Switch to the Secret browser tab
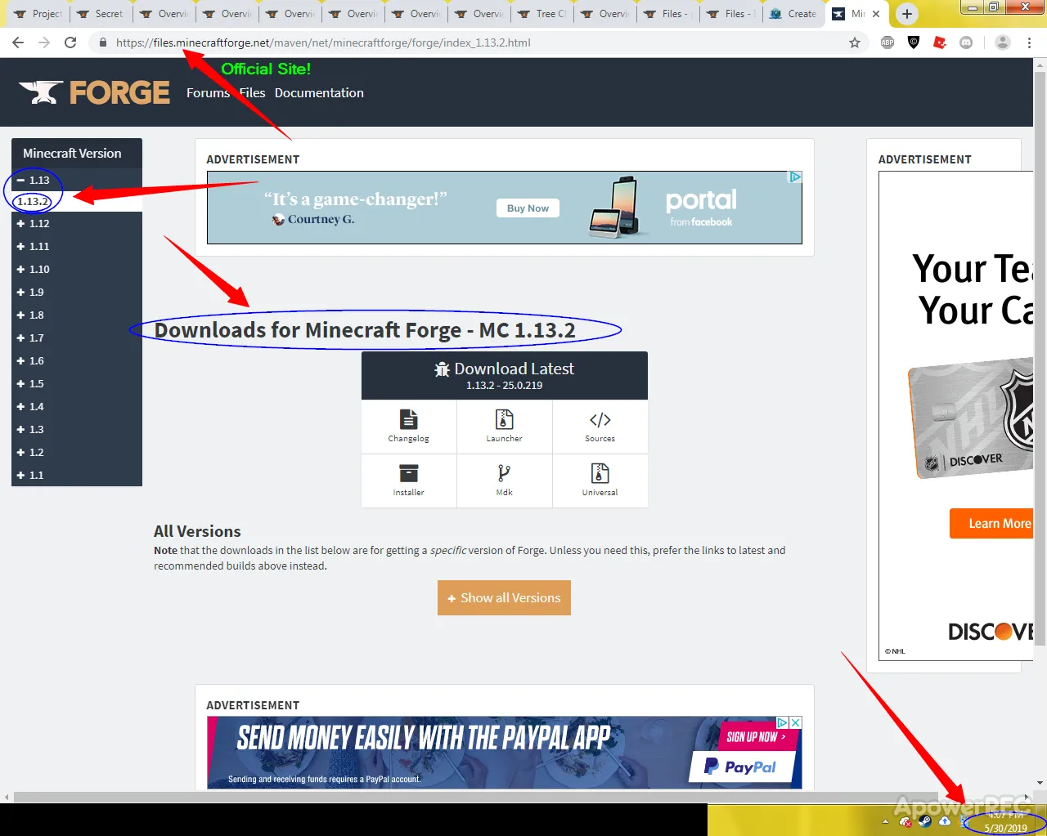The width and height of the screenshot is (1047, 836). click(101, 14)
